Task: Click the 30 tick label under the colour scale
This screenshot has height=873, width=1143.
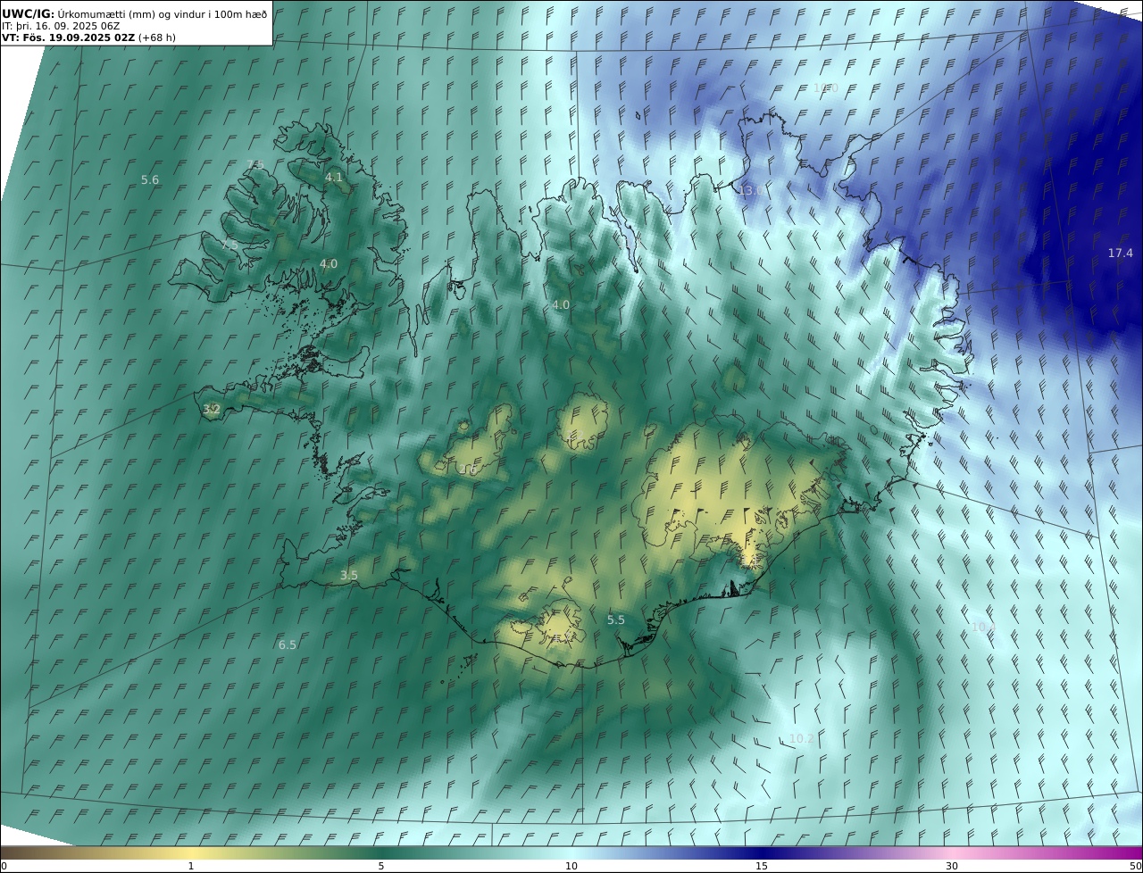Action: coord(952,866)
